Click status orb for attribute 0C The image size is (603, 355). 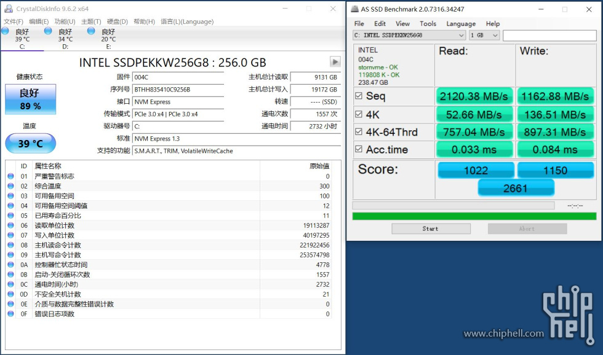[x=11, y=284]
